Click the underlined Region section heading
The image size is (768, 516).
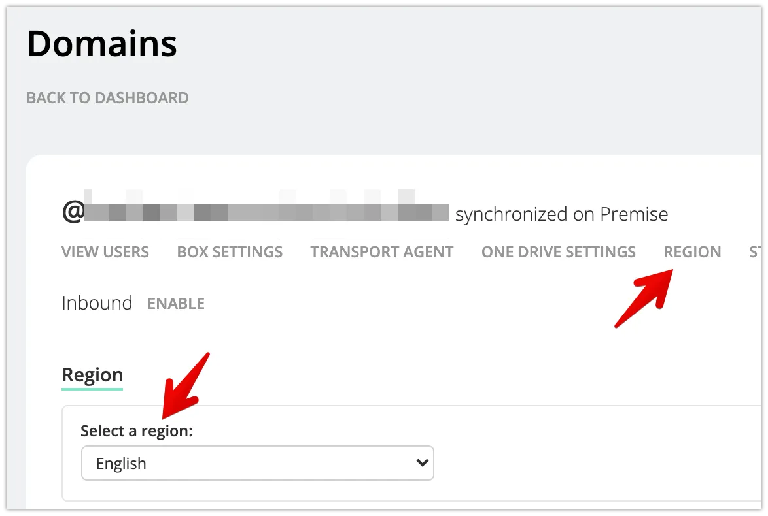[92, 375]
